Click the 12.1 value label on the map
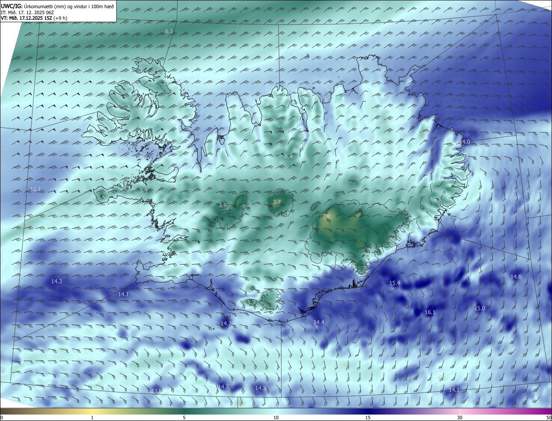 [x=35, y=189]
